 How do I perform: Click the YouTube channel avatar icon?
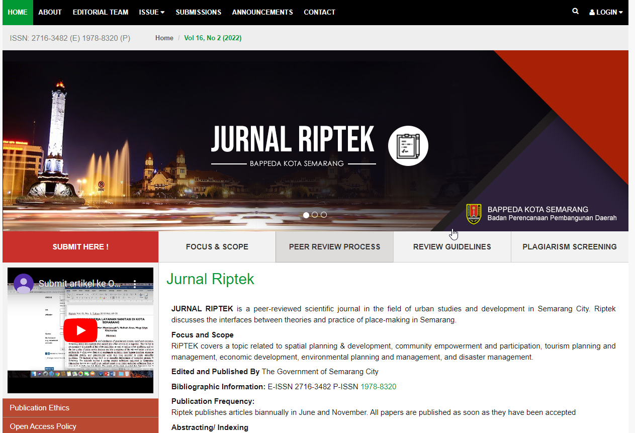24,284
